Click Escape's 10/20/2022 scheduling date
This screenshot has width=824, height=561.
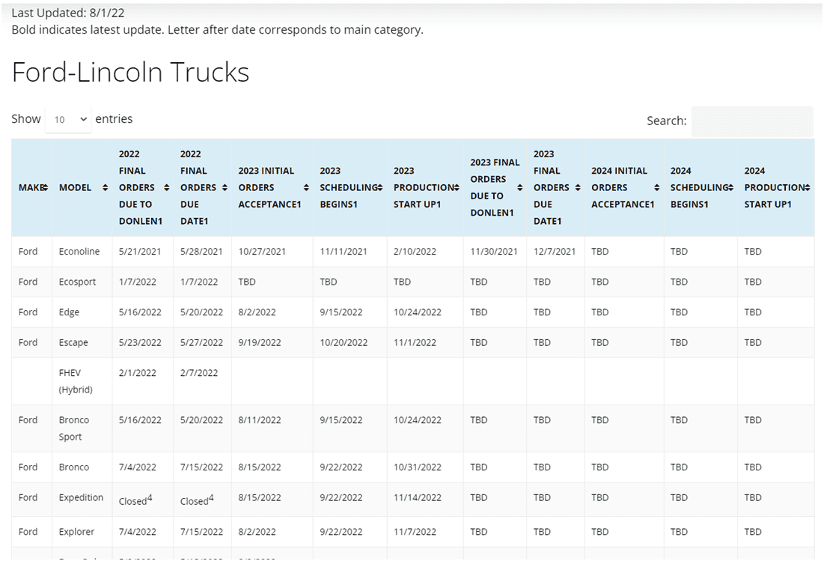[344, 343]
